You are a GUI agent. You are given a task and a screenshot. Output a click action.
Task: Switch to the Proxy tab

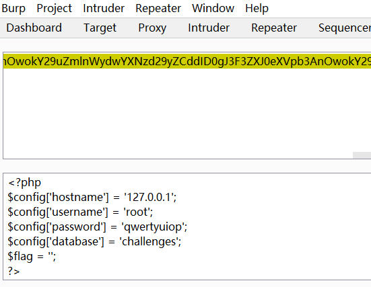(x=152, y=28)
